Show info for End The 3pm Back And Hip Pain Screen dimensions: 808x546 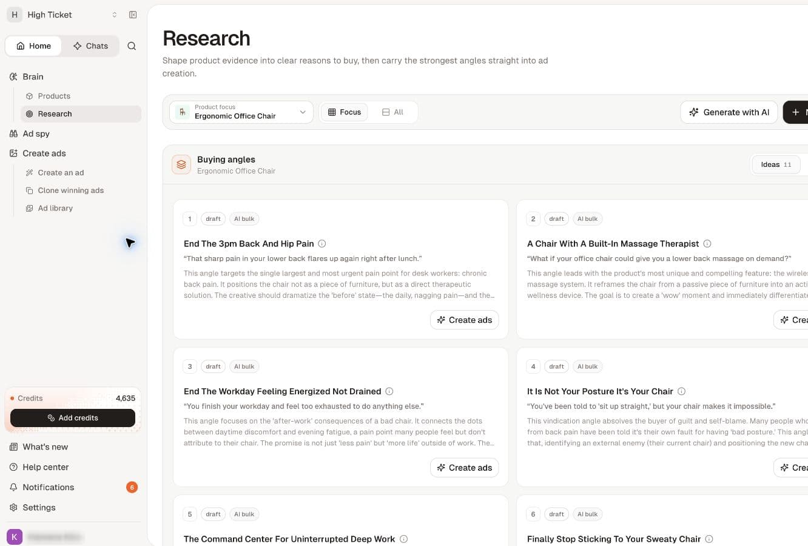pyautogui.click(x=322, y=244)
